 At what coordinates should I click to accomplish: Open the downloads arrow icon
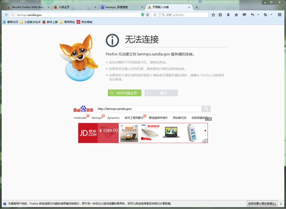point(228,15)
